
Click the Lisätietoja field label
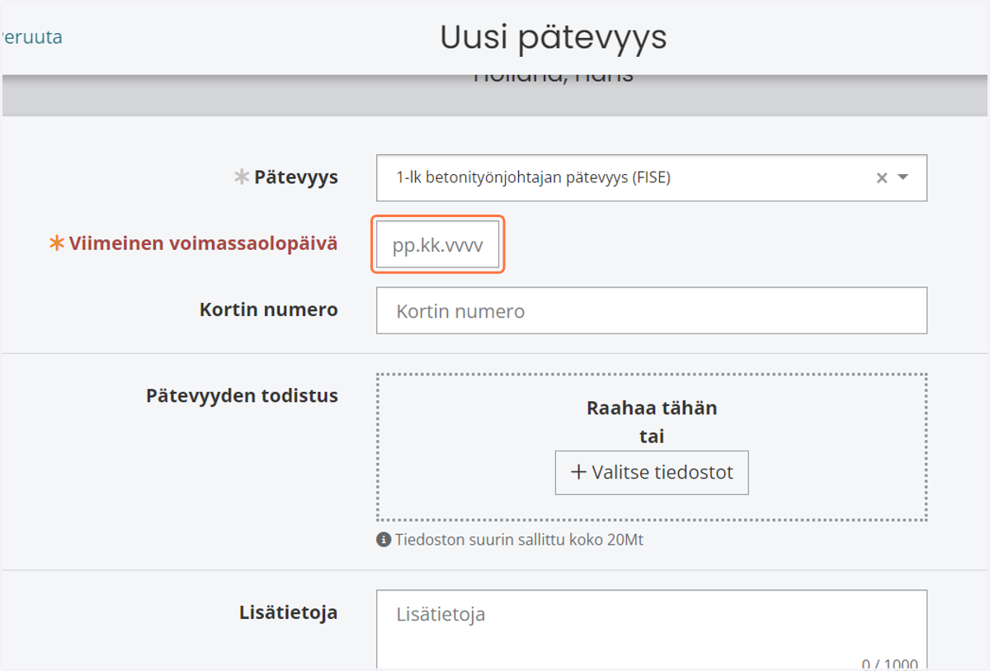289,612
